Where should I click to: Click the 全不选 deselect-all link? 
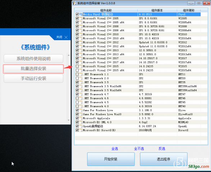(139, 148)
